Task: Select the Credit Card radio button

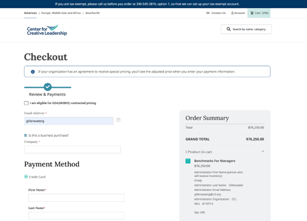Action: pos(26,177)
